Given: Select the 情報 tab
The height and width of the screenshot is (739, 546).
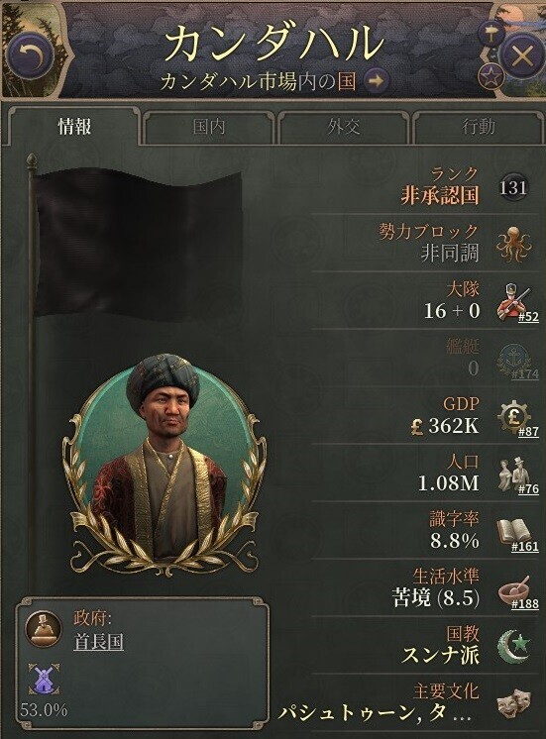Looking at the screenshot, I should pos(74,127).
